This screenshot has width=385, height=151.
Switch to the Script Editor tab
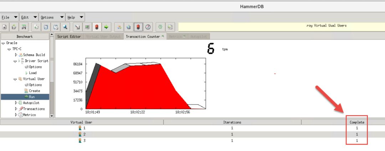coord(69,37)
